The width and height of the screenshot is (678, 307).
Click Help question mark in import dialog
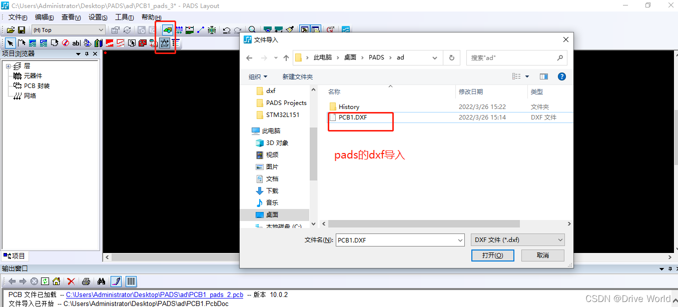(562, 76)
